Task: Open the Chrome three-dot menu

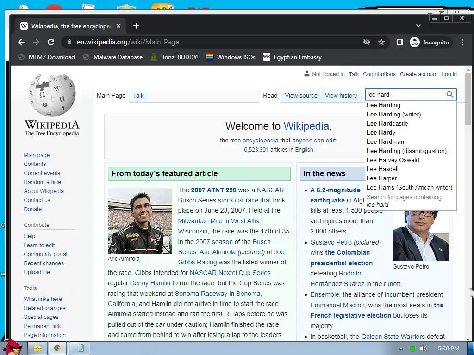Action: coord(462,42)
